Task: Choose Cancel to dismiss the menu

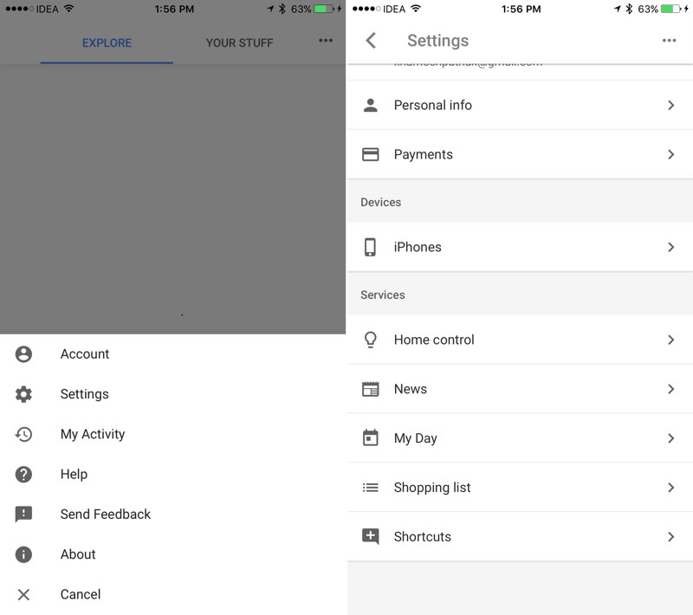Action: [81, 594]
